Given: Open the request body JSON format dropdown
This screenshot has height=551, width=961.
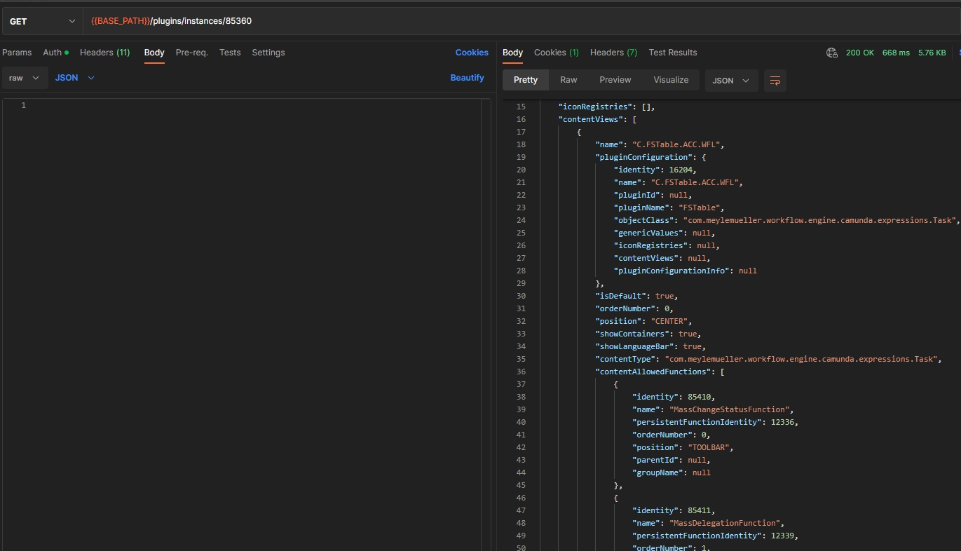Looking at the screenshot, I should click(74, 78).
